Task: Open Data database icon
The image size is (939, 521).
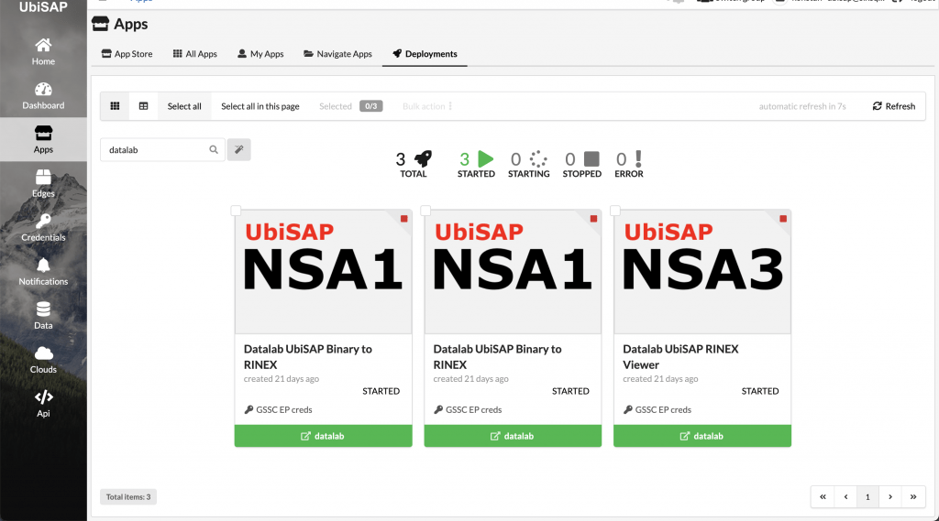Action: [x=43, y=309]
